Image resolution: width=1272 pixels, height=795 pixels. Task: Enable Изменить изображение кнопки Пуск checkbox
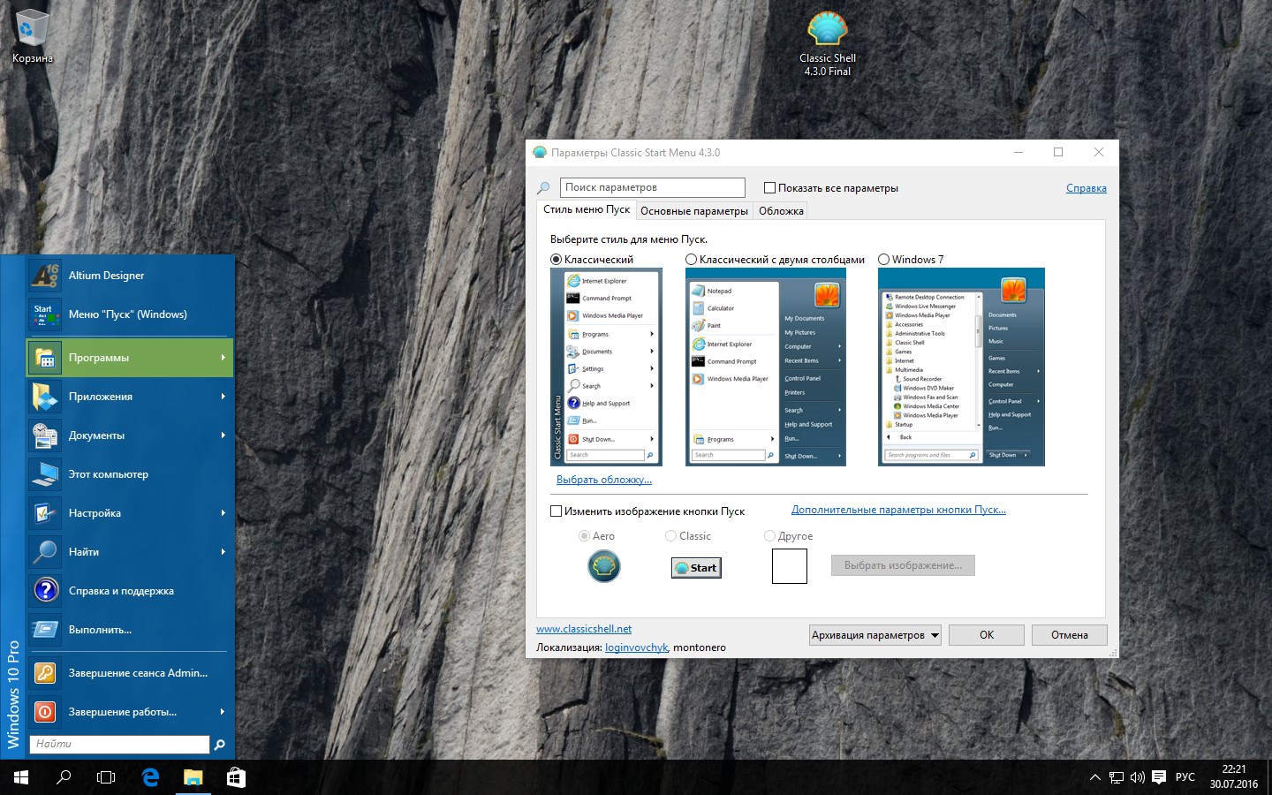(556, 511)
